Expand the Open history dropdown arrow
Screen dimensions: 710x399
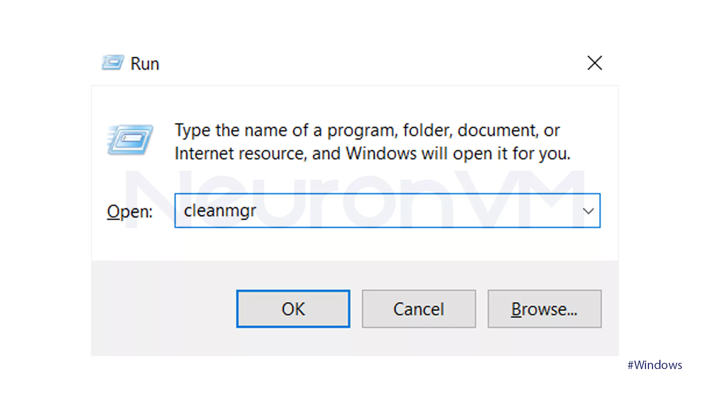588,211
